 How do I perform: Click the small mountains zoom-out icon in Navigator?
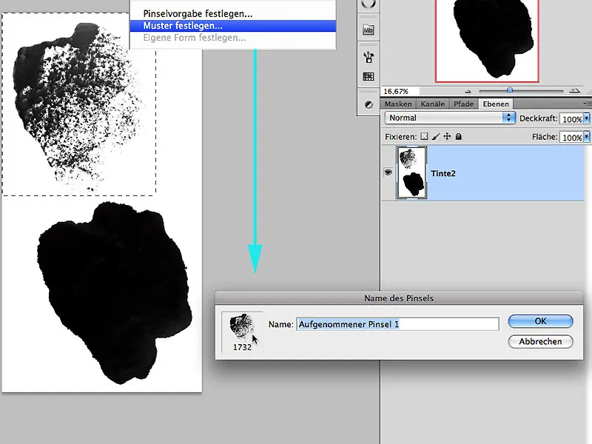click(x=468, y=91)
